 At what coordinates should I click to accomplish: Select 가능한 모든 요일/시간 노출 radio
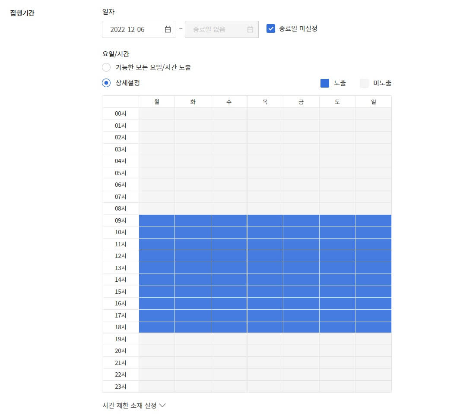pos(106,67)
